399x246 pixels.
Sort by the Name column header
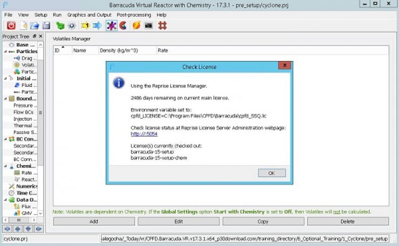coord(85,51)
